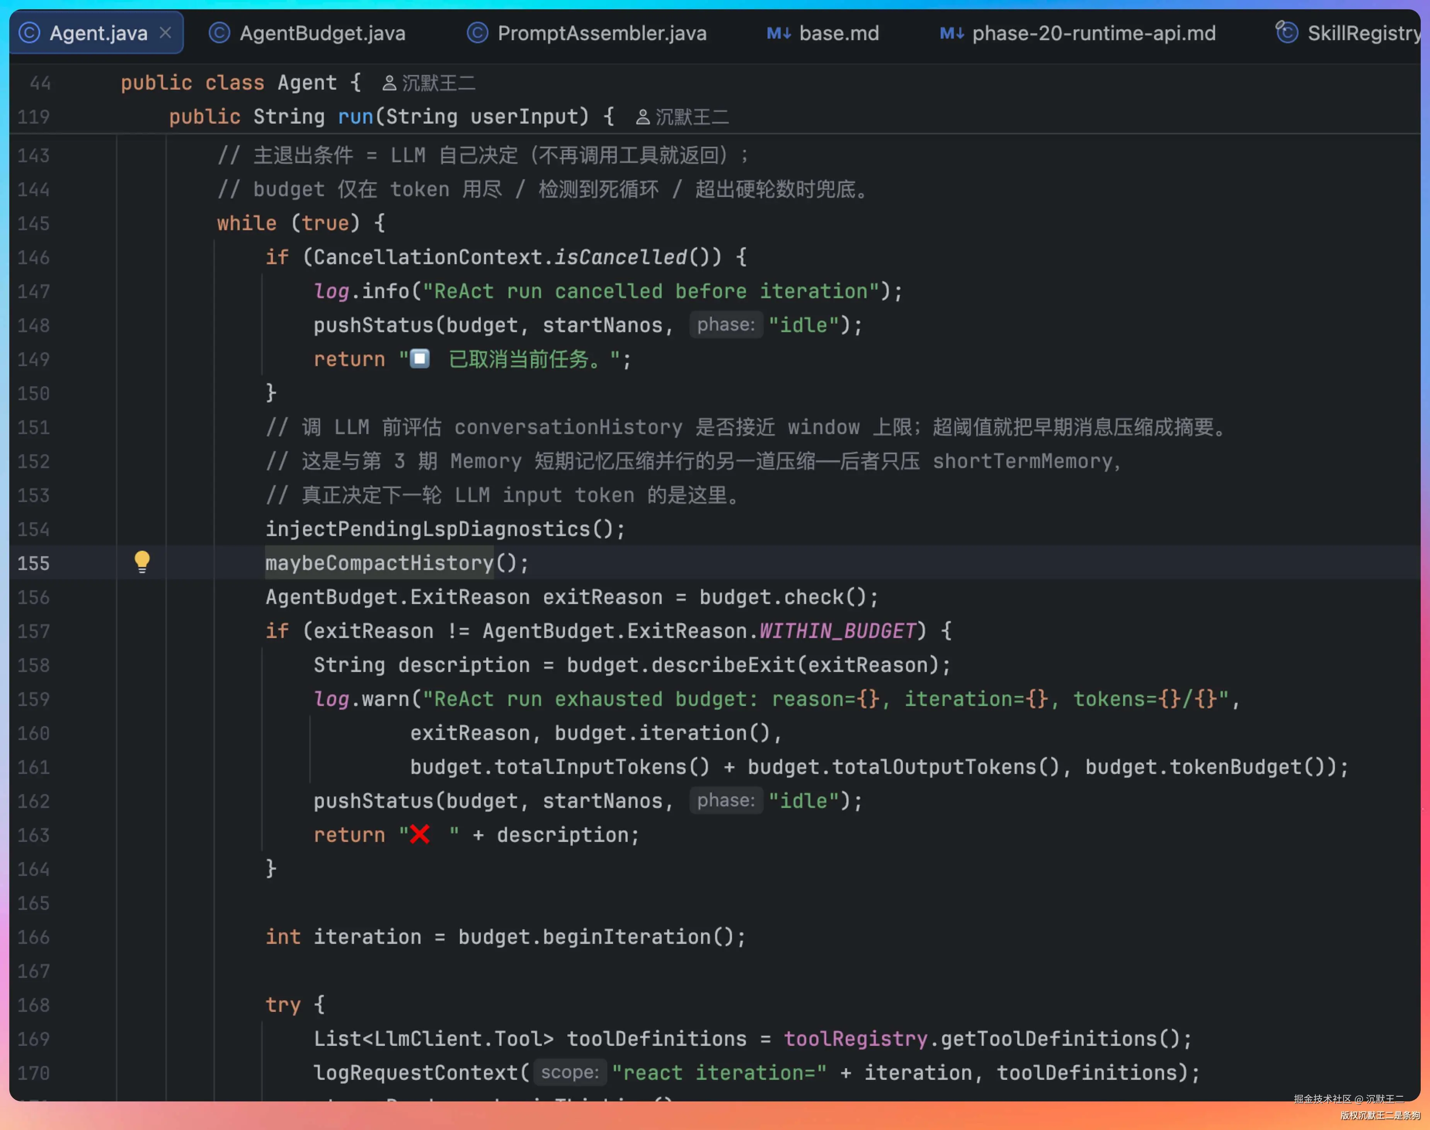The image size is (1430, 1130).
Task: Open the lightbulb quick-fix on line 155
Action: click(142, 562)
